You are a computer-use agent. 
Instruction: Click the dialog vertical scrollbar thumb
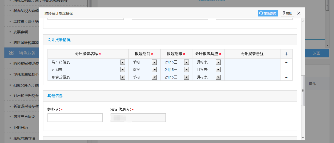tap(303, 90)
